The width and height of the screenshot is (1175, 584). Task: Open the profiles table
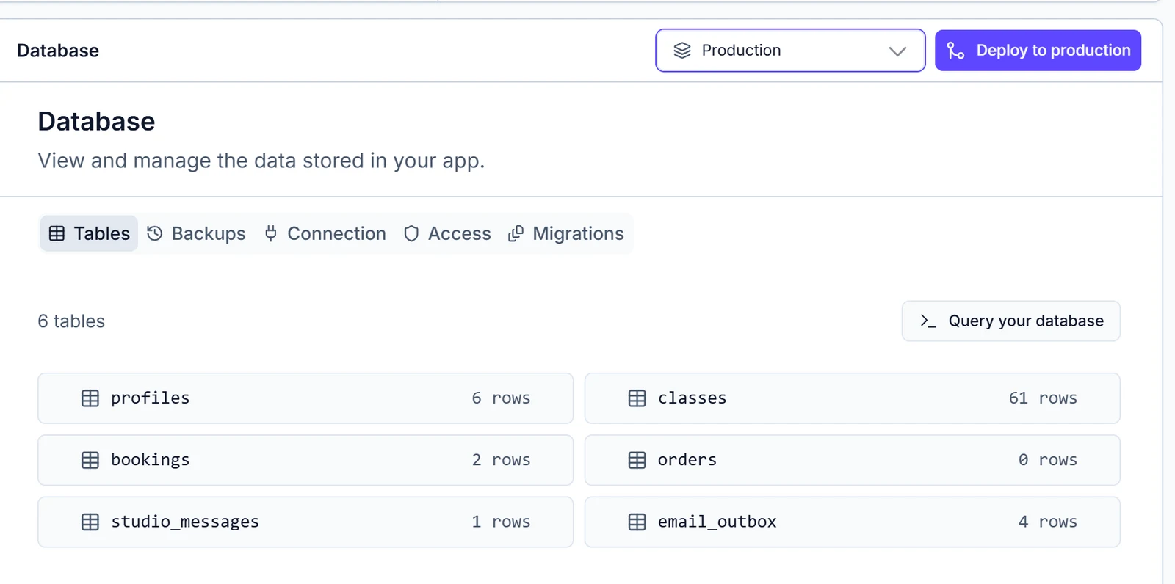tap(305, 398)
